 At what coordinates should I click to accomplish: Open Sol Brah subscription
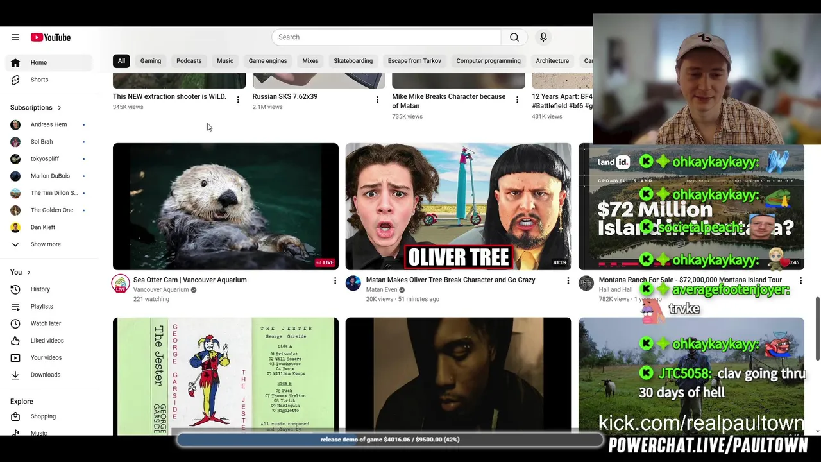tap(49, 142)
